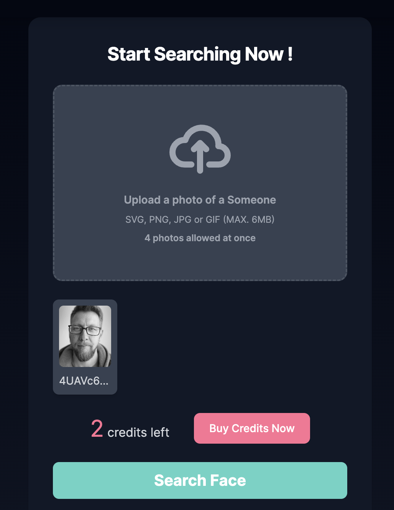This screenshot has height=510, width=394.
Task: Click the 'Start Searching Now !' heading
Action: pyautogui.click(x=200, y=54)
